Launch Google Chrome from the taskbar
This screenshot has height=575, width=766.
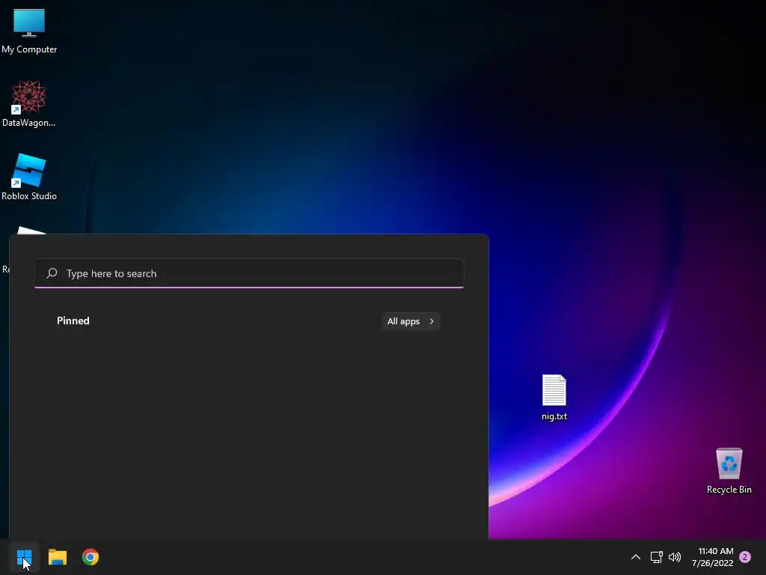91,557
